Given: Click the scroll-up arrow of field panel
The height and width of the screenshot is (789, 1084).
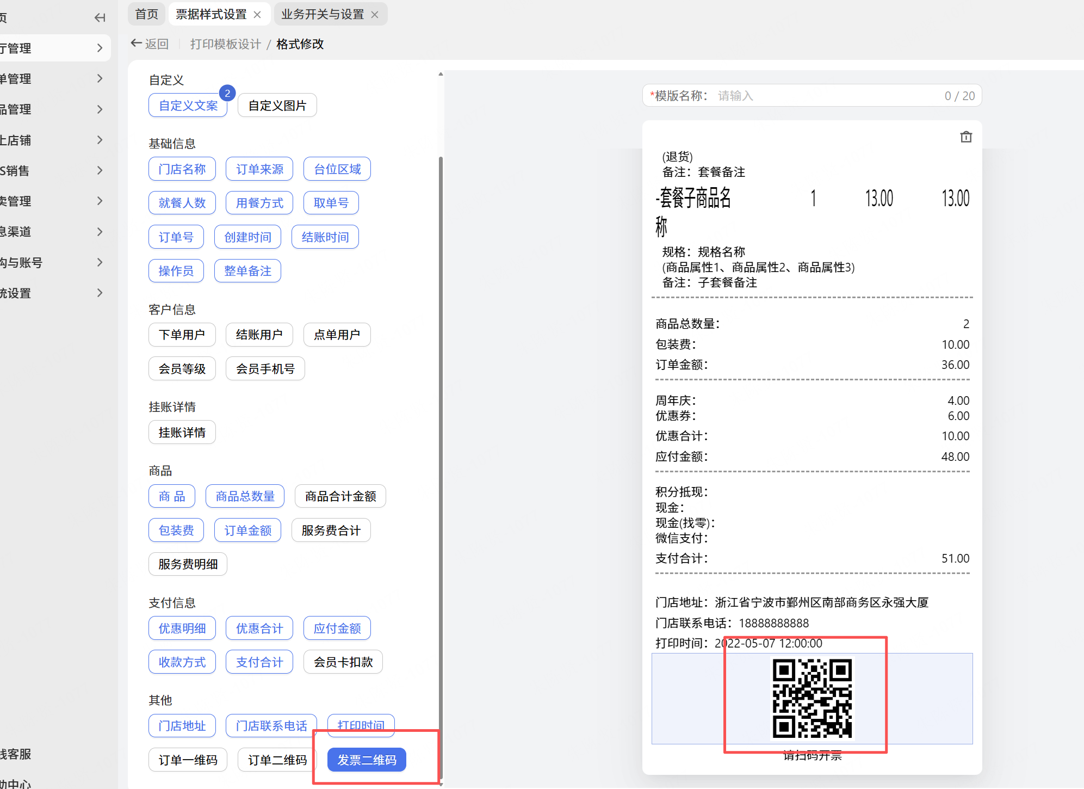Looking at the screenshot, I should (441, 75).
